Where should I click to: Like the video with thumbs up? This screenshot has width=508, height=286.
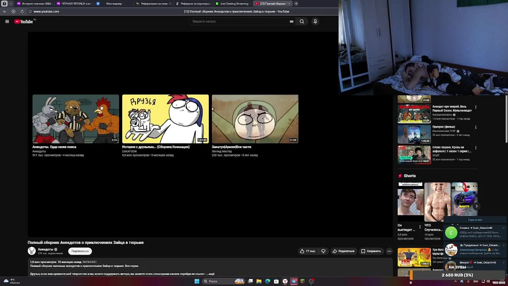coord(308,251)
